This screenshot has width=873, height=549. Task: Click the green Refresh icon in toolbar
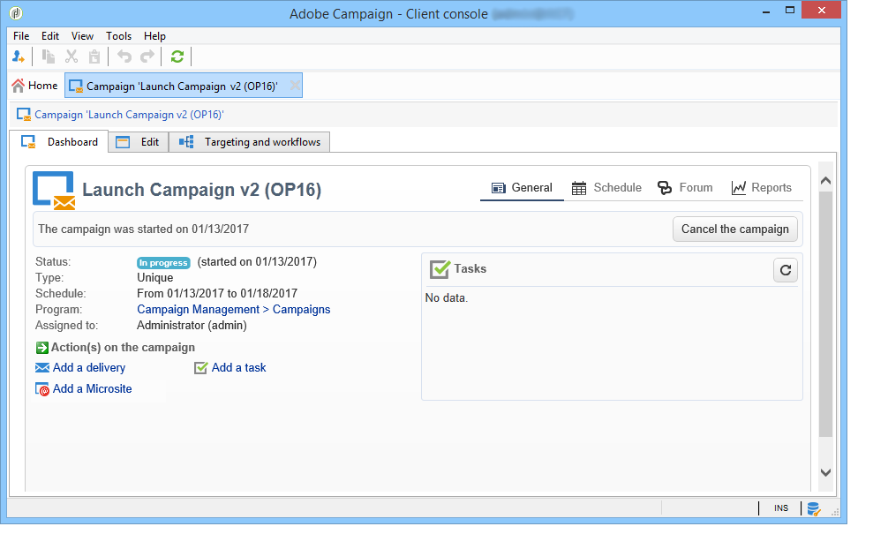click(x=177, y=56)
